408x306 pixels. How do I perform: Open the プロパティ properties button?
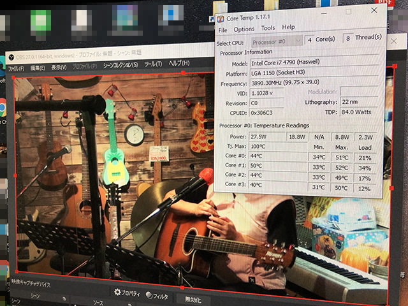coord(127,293)
